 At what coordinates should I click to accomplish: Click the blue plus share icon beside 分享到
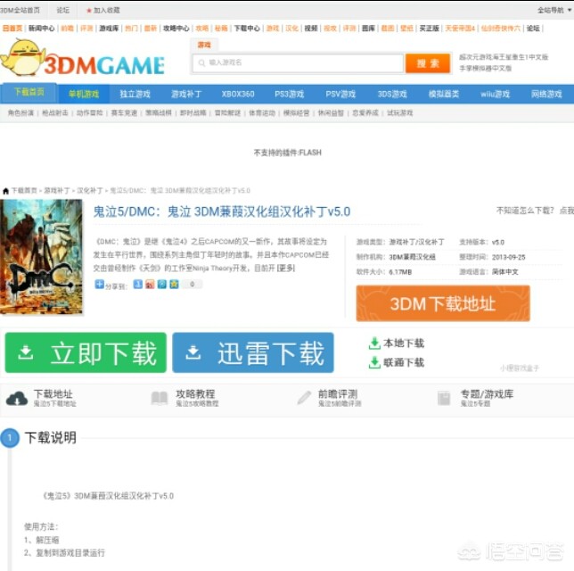point(99,285)
